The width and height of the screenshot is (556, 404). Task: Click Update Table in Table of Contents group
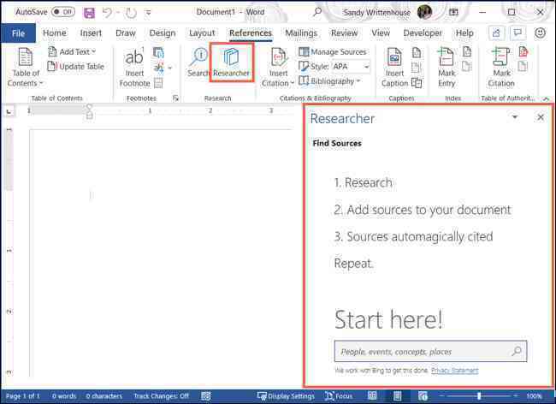(x=76, y=66)
